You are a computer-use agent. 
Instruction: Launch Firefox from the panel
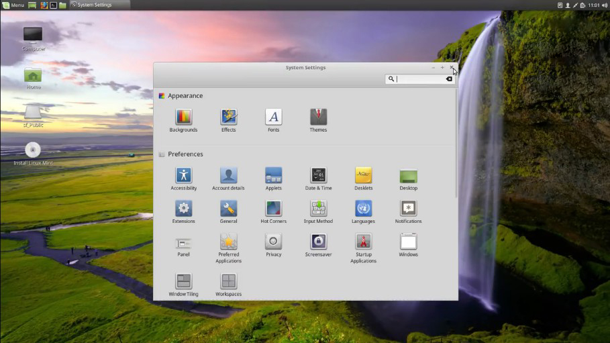pos(44,5)
